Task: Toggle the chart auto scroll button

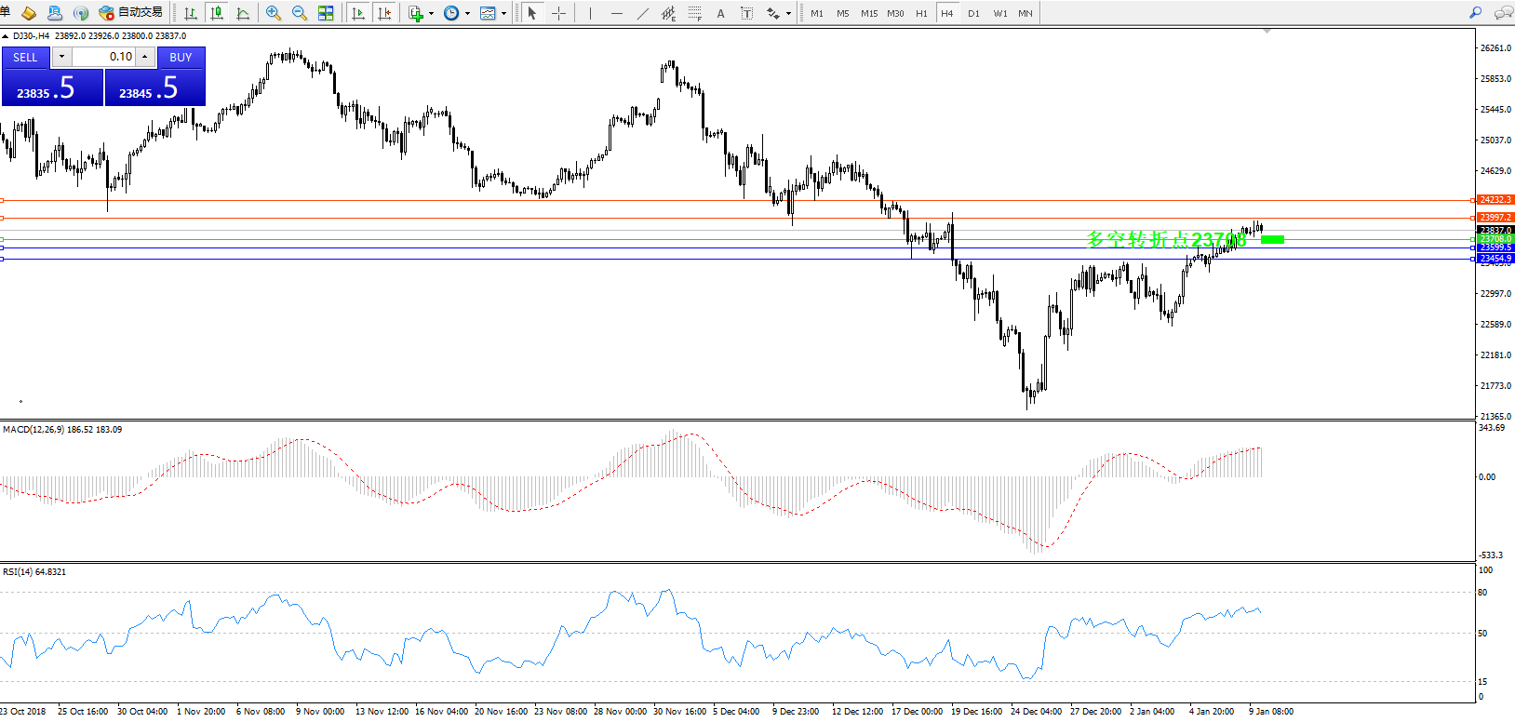Action: pyautogui.click(x=358, y=13)
